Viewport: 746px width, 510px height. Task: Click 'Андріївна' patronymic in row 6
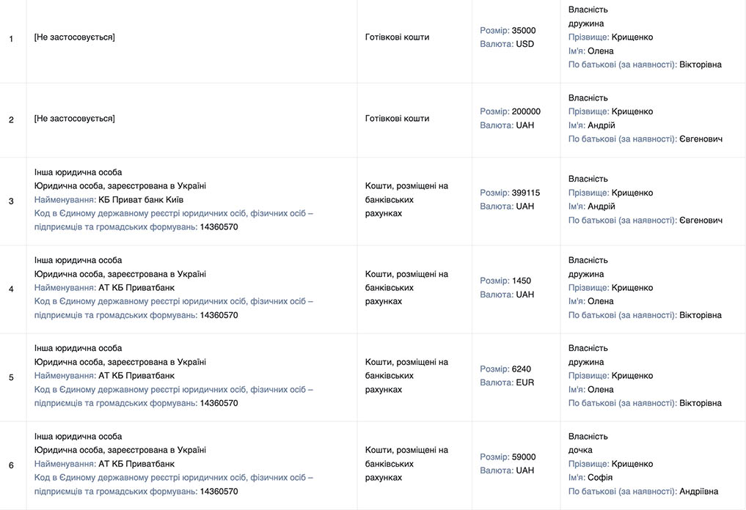tap(699, 491)
